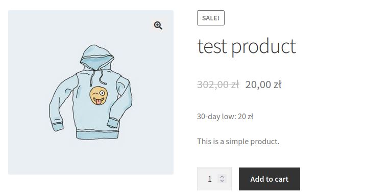Select the SALE! badge
This screenshot has width=366, height=195.
[210, 18]
